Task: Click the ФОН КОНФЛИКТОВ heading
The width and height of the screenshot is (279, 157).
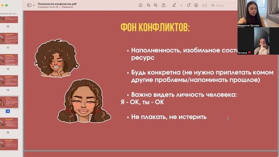Action: tap(155, 27)
